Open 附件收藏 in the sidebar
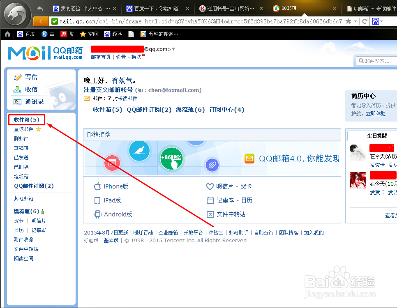This screenshot has height=308, width=397. click(23, 240)
